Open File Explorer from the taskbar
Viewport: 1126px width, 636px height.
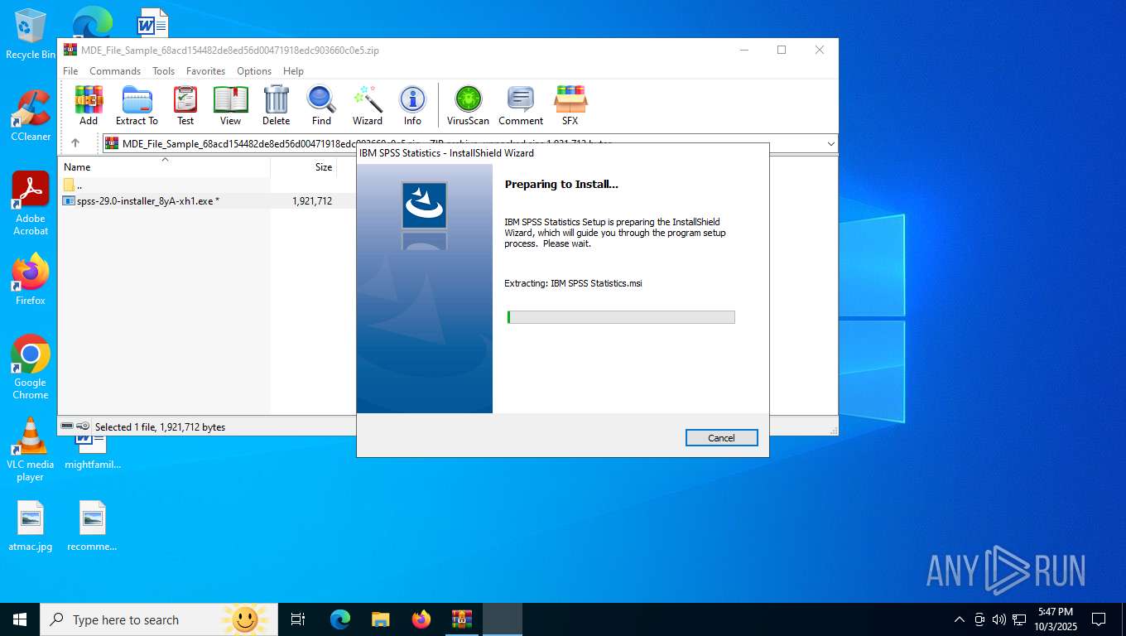381,619
